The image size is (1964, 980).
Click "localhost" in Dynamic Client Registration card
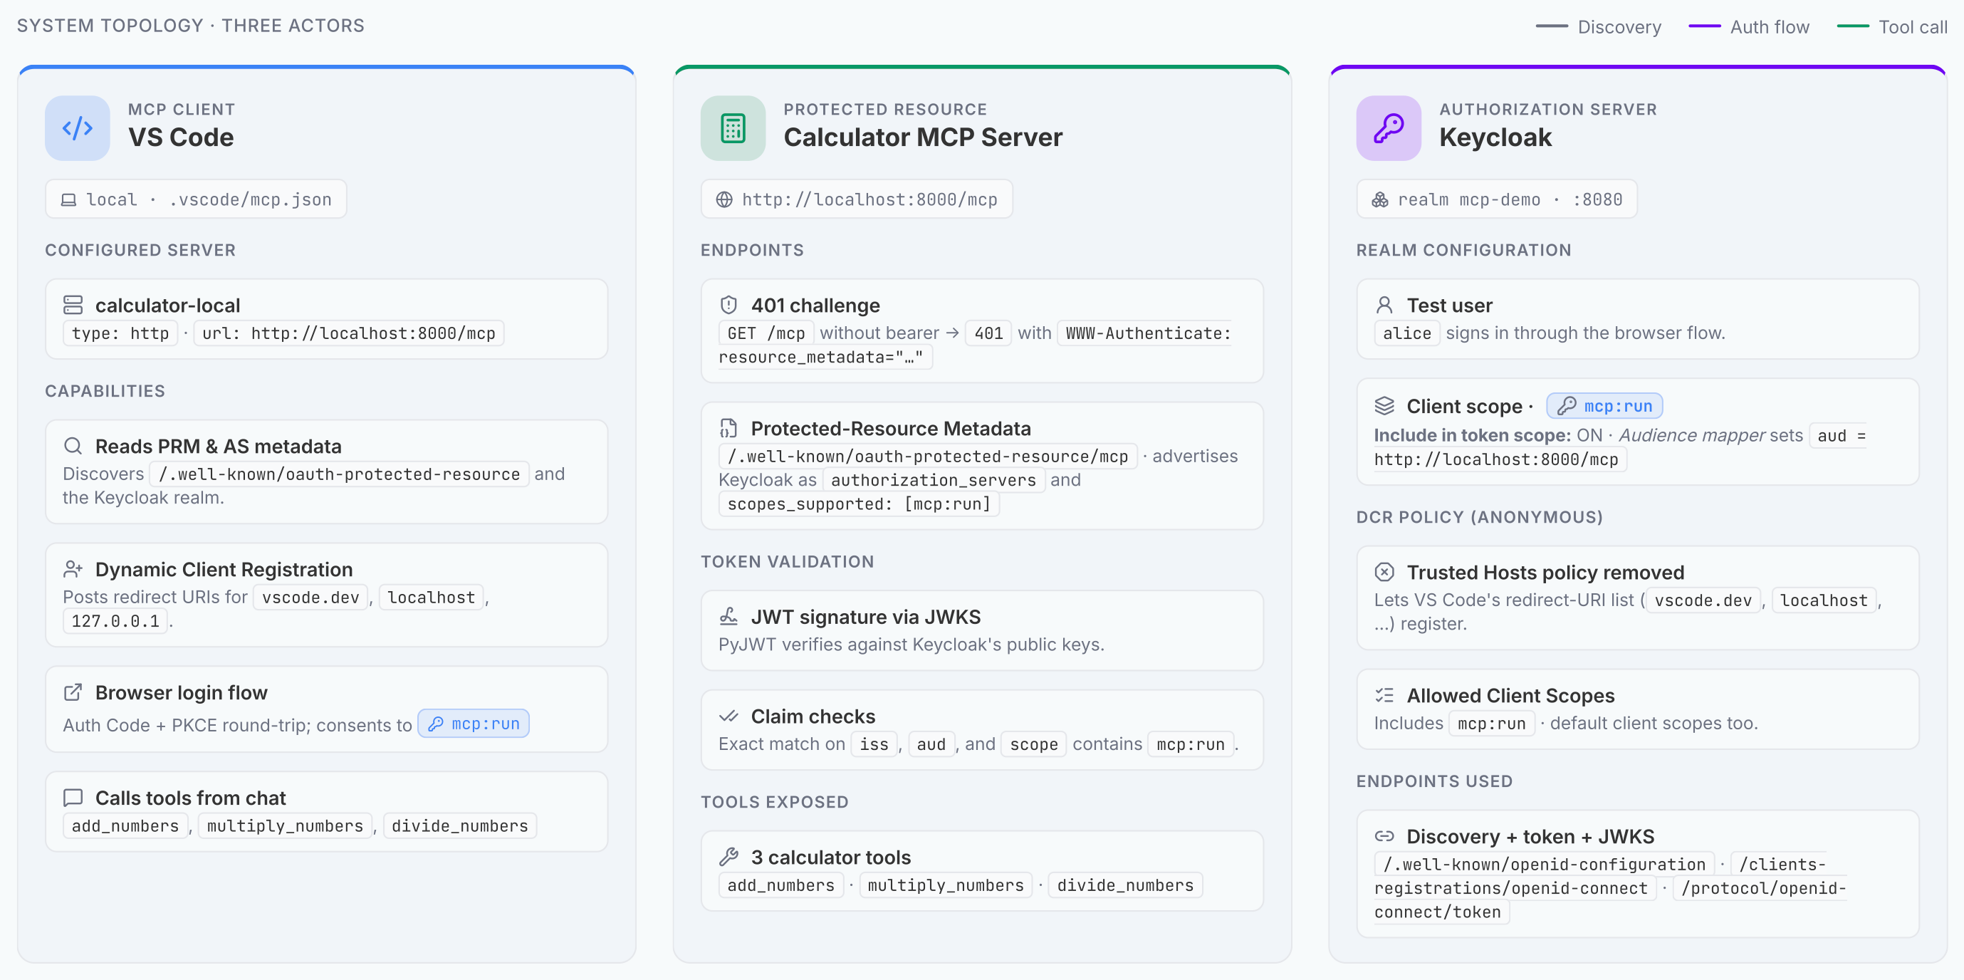[x=432, y=597]
